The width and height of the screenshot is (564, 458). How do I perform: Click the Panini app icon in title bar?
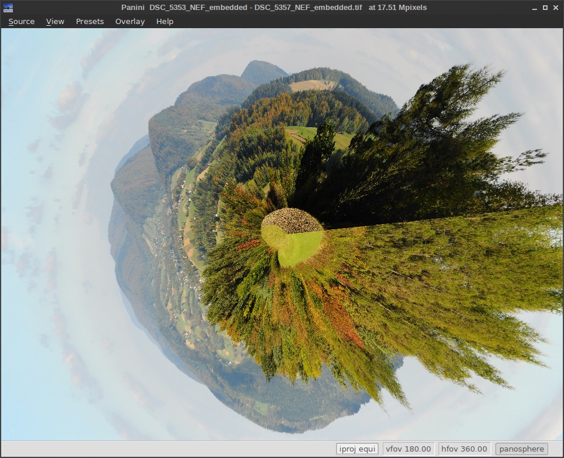tap(8, 8)
